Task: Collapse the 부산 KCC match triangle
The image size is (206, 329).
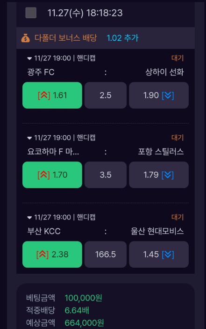Action: (29, 218)
